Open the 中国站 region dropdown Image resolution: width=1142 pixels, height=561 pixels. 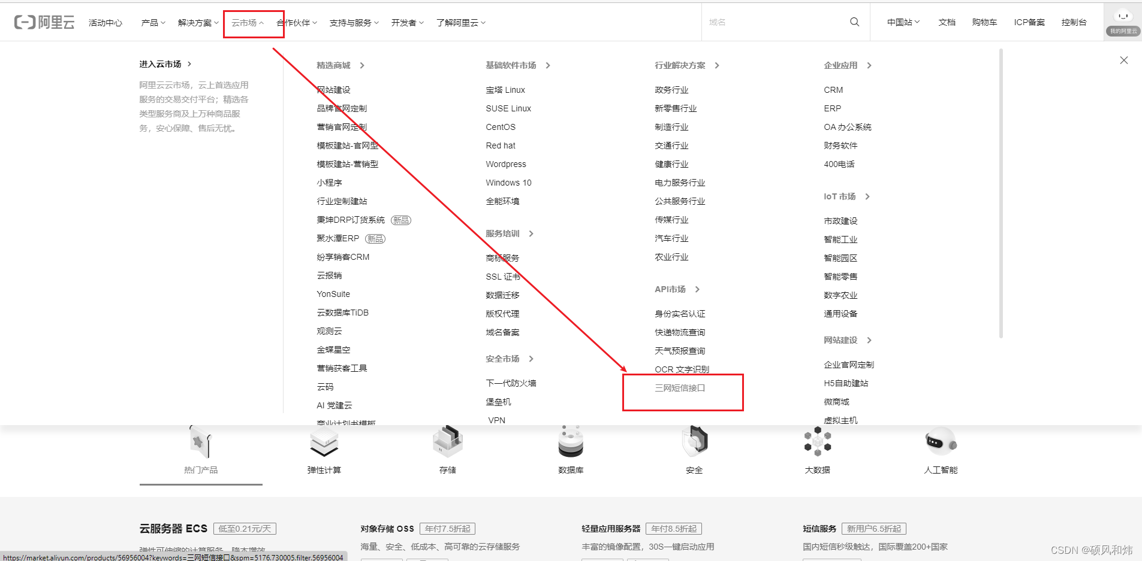[902, 22]
